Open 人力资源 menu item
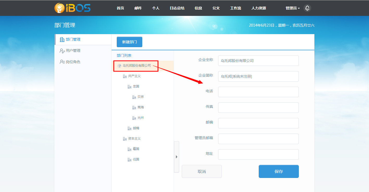Image resolution: width=369 pixels, height=192 pixels. tap(259, 8)
